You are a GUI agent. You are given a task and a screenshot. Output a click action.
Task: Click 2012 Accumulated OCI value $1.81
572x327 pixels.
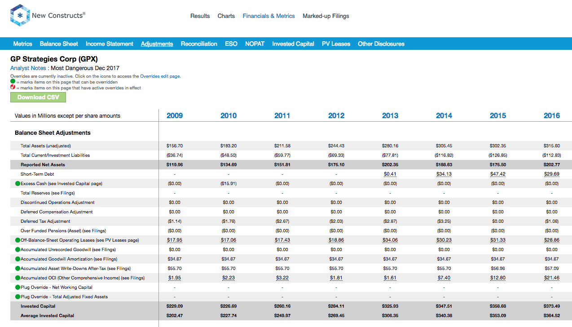(x=336, y=278)
